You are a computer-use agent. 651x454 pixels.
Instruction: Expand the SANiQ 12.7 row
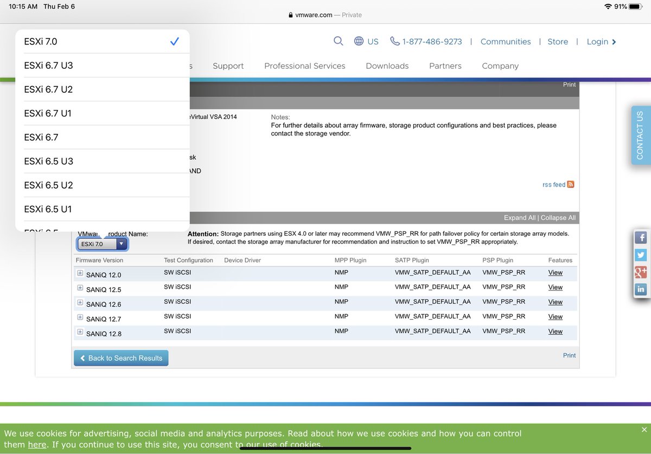coord(80,317)
